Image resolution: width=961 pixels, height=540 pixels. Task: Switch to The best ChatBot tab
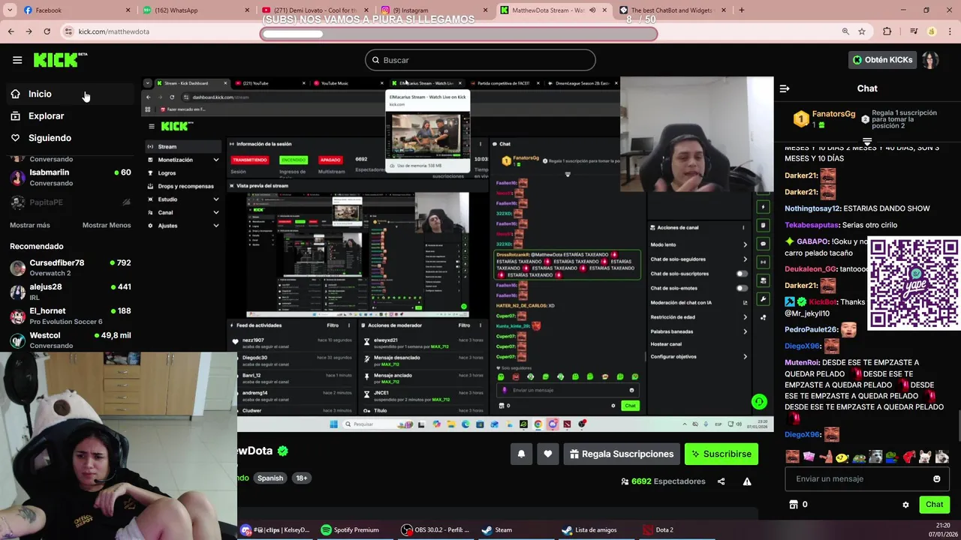670,10
